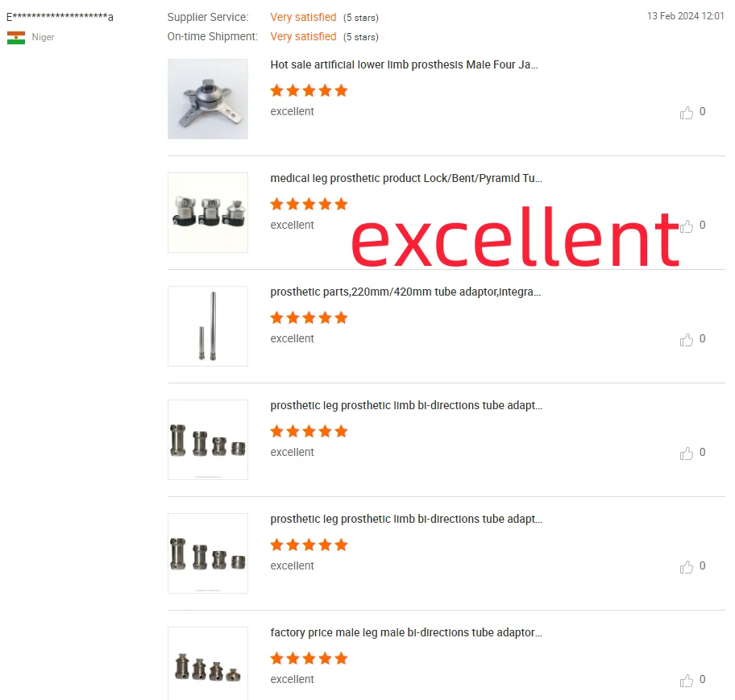Screen dimensions: 735x700
Task: Thumbs-up the first bi-directions tube adapter review
Action: click(x=687, y=453)
